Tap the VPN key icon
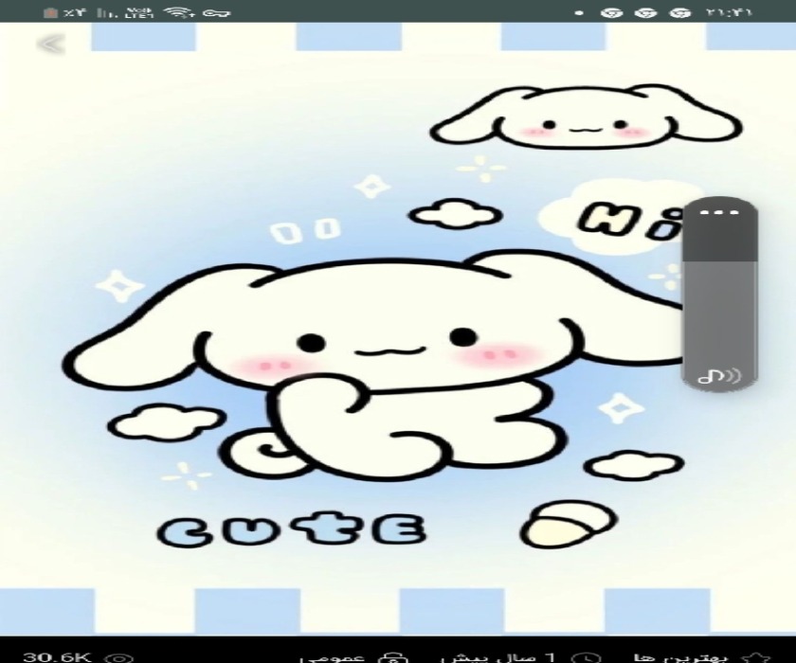The height and width of the screenshot is (663, 796). click(x=216, y=12)
